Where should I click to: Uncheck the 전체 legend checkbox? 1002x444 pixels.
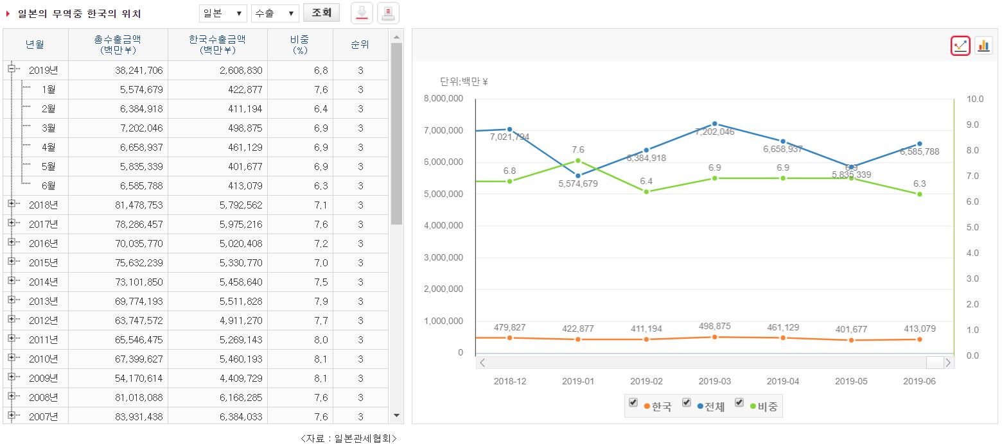(687, 402)
